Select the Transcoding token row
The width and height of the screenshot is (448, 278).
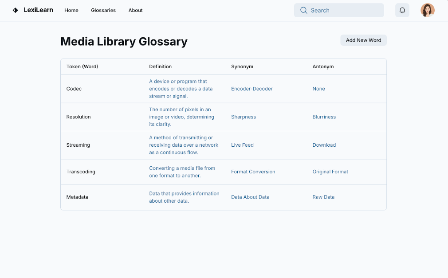(81, 172)
